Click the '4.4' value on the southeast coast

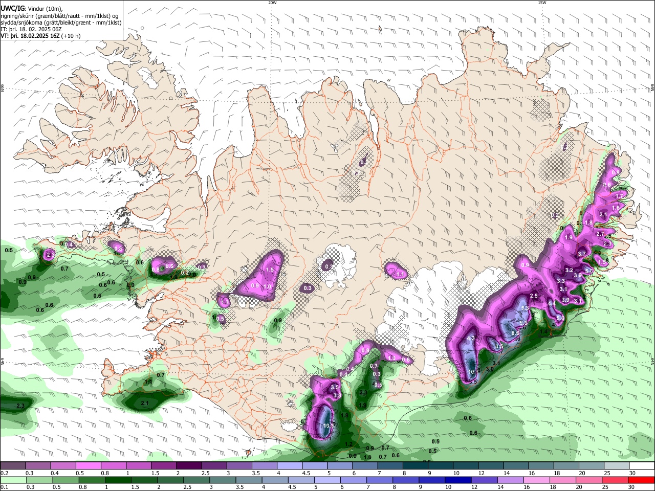pos(552,304)
